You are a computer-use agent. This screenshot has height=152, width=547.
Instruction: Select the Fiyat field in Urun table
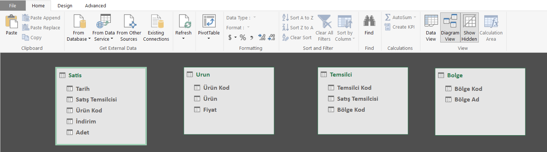(210, 110)
